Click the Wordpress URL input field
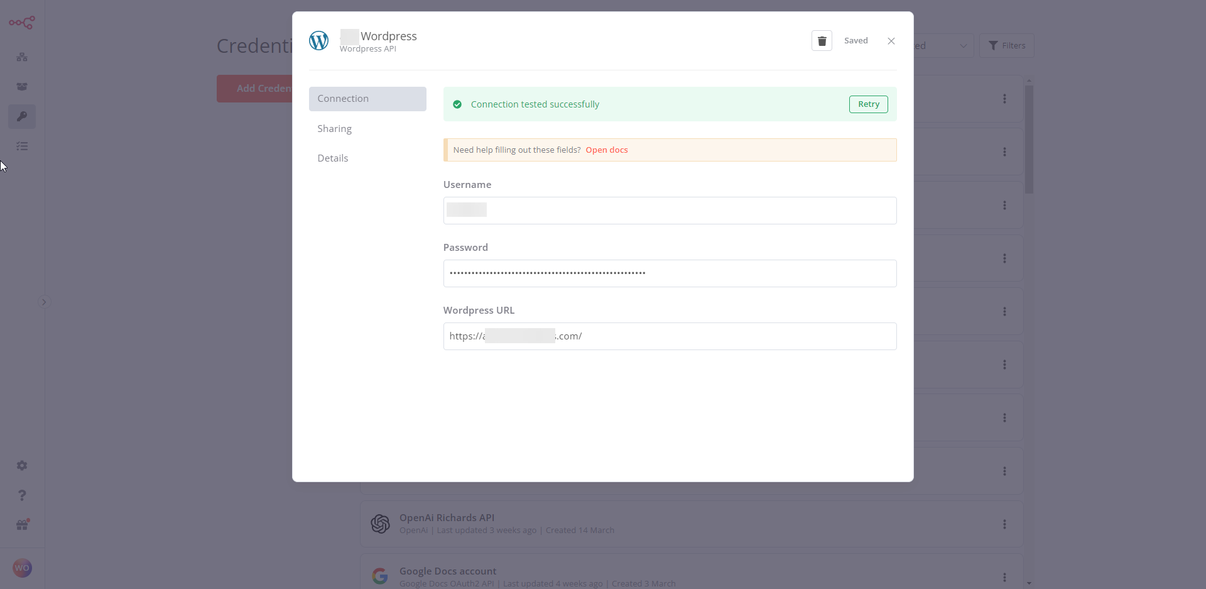Viewport: 1206px width, 589px height. [670, 336]
